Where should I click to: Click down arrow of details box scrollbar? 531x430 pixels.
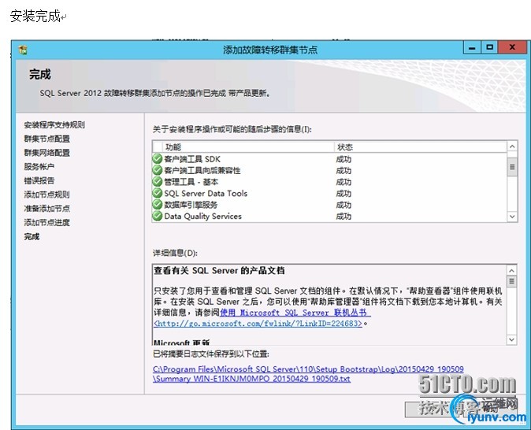pos(511,339)
